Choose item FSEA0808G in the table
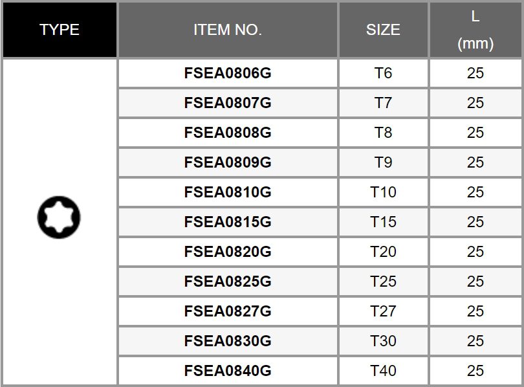This screenshot has height=387, width=524. click(x=228, y=133)
